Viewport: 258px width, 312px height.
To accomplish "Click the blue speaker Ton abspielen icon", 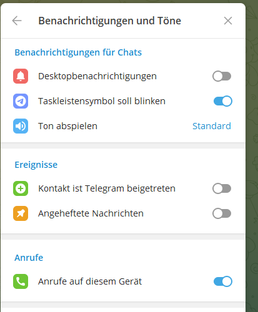I will click(21, 126).
